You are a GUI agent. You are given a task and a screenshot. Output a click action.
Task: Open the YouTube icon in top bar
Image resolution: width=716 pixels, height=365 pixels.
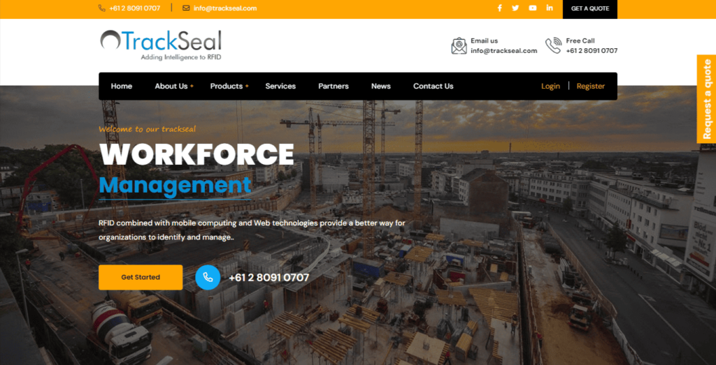click(x=532, y=8)
